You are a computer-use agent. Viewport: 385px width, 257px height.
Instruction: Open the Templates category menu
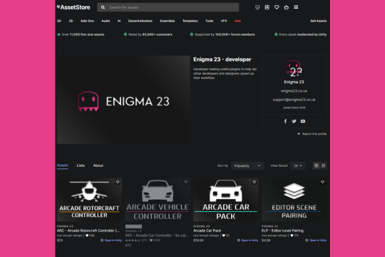(190, 21)
